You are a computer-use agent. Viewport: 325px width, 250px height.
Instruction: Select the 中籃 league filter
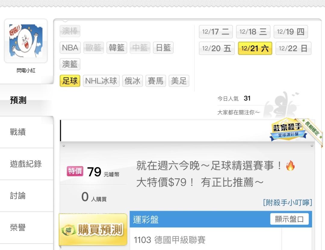coord(140,48)
